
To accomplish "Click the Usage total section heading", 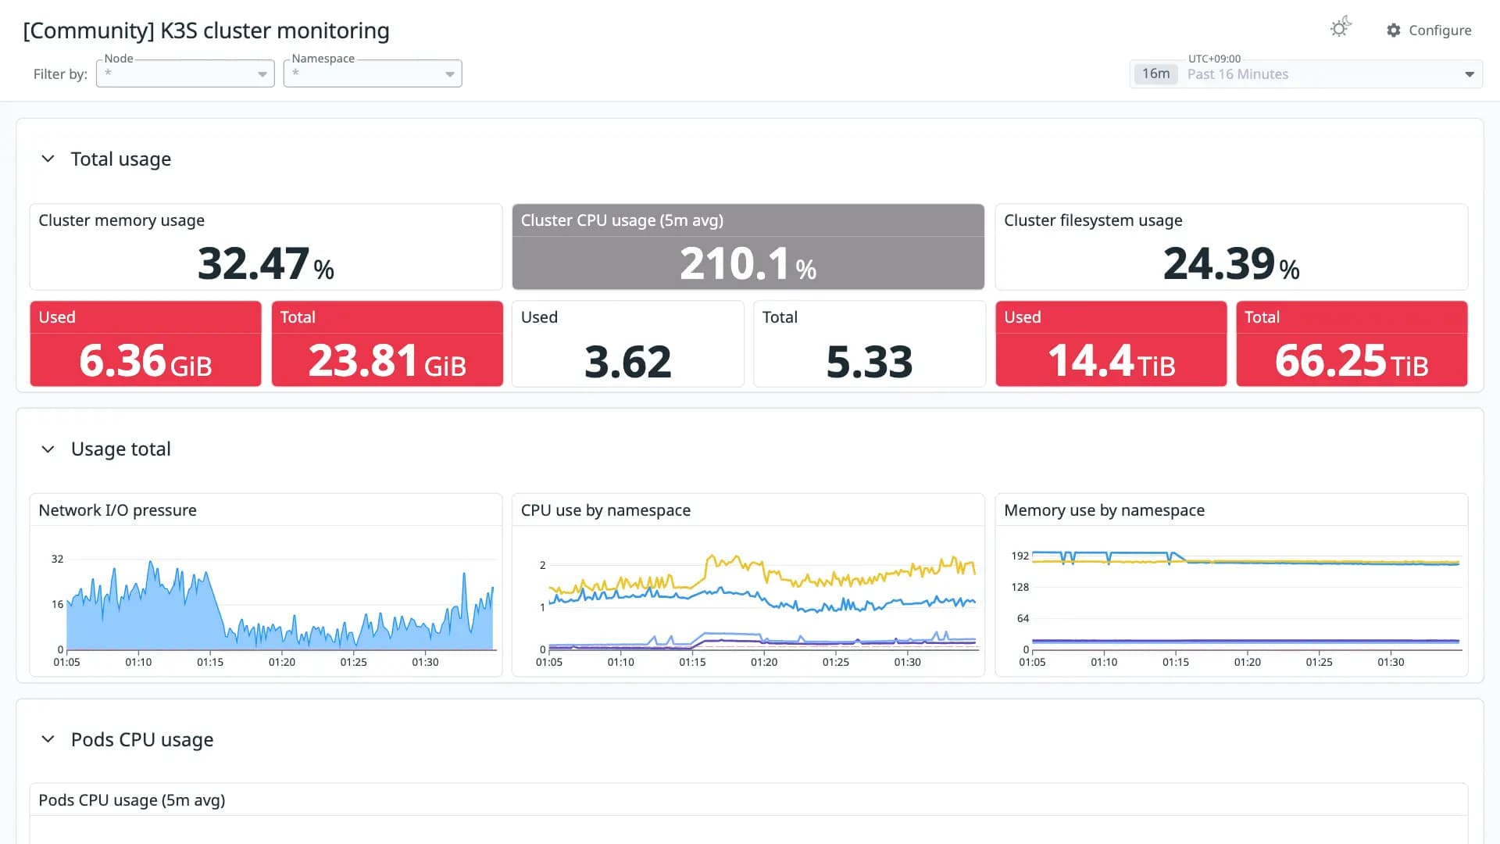I will (x=121, y=449).
